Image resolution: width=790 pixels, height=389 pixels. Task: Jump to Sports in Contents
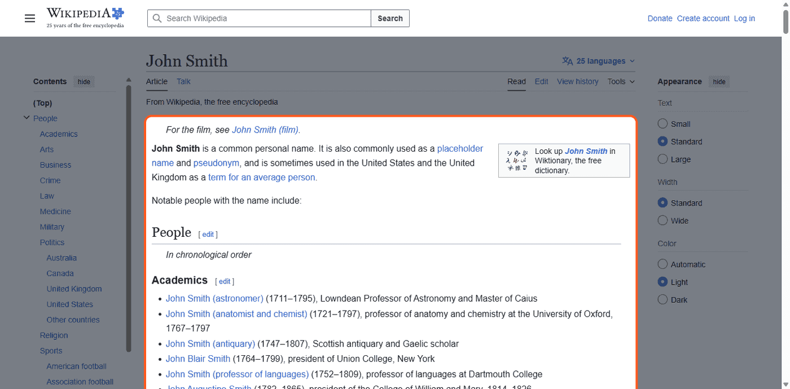(x=51, y=351)
